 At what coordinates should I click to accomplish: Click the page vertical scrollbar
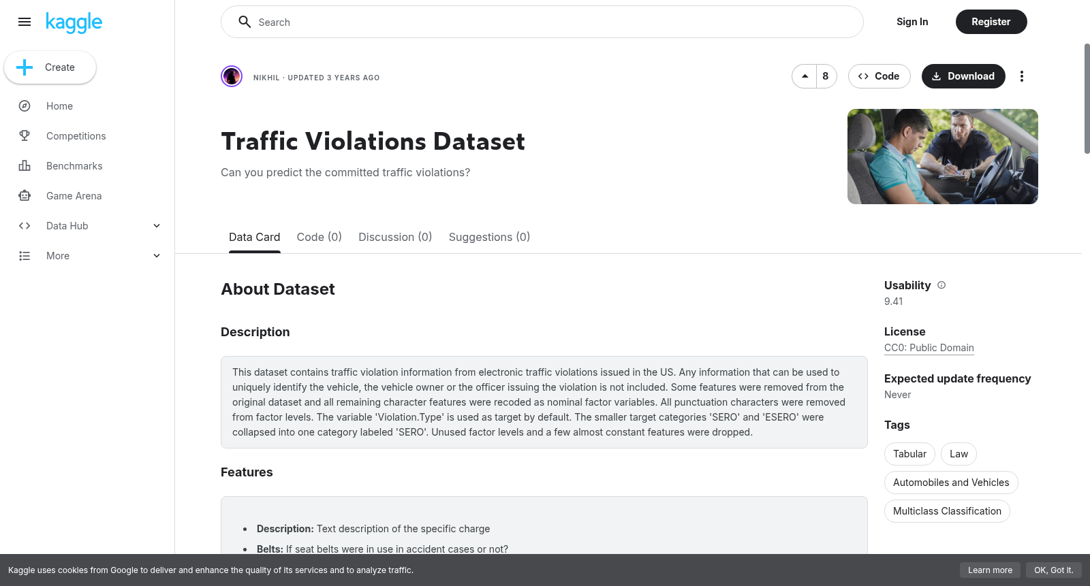(x=1087, y=99)
